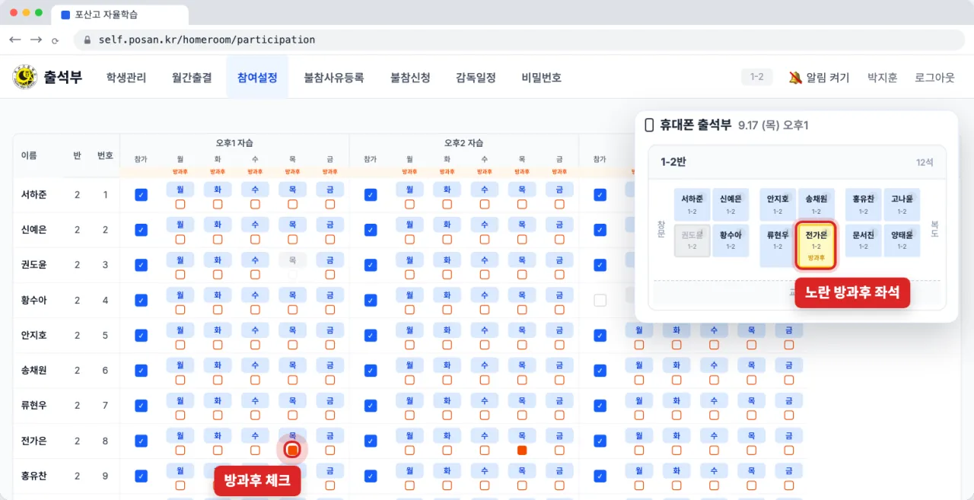
Task: Click the 오후2 자습 section header
Action: point(464,142)
